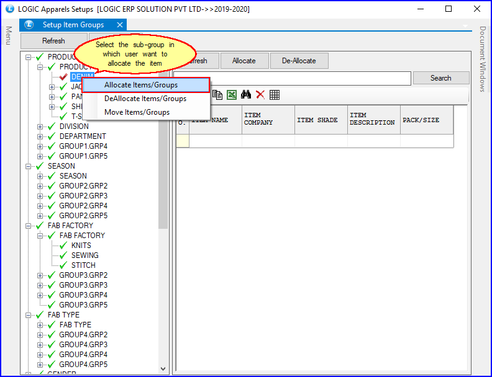This screenshot has width=492, height=377.
Task: Expand the GROUP2.GRP2 tree node
Action: tap(40, 186)
